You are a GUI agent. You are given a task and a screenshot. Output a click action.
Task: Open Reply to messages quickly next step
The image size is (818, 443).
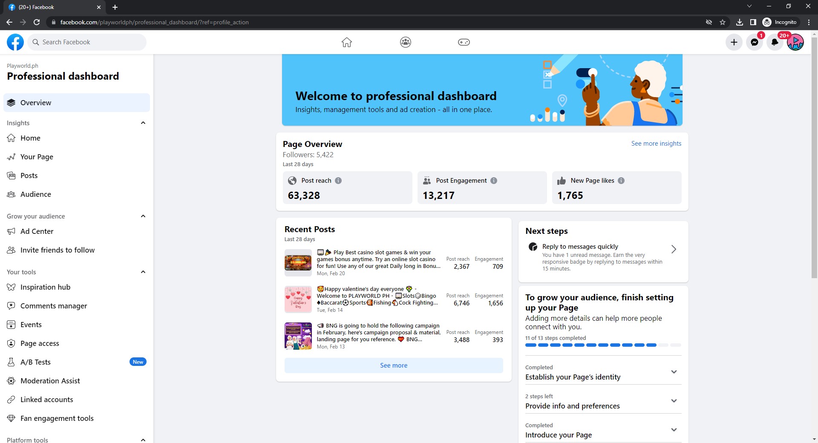pos(603,257)
